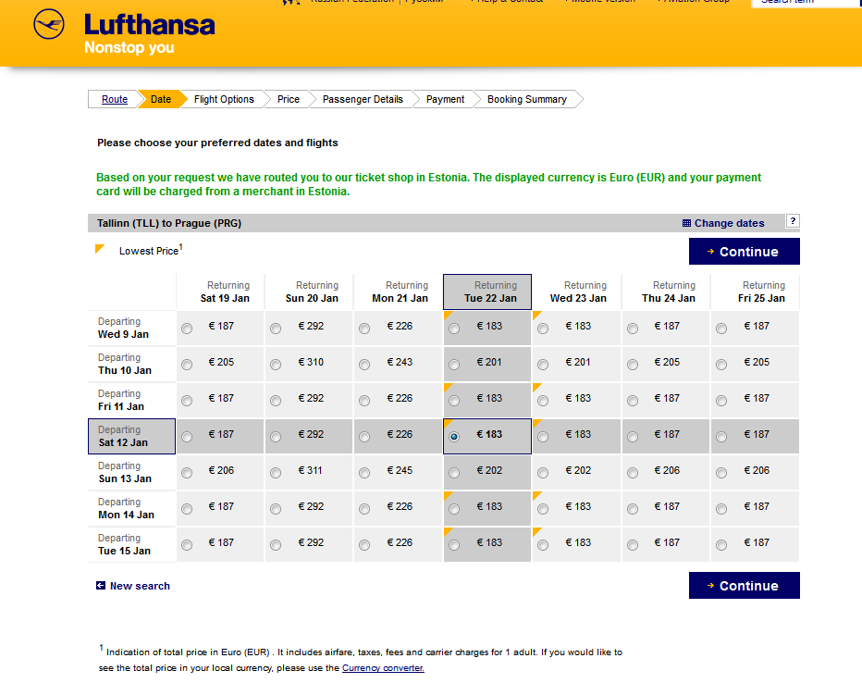Select departing Fri 11 Jan, returning Tue 22 Jan
The height and width of the screenshot is (683, 862).
pyautogui.click(x=453, y=401)
